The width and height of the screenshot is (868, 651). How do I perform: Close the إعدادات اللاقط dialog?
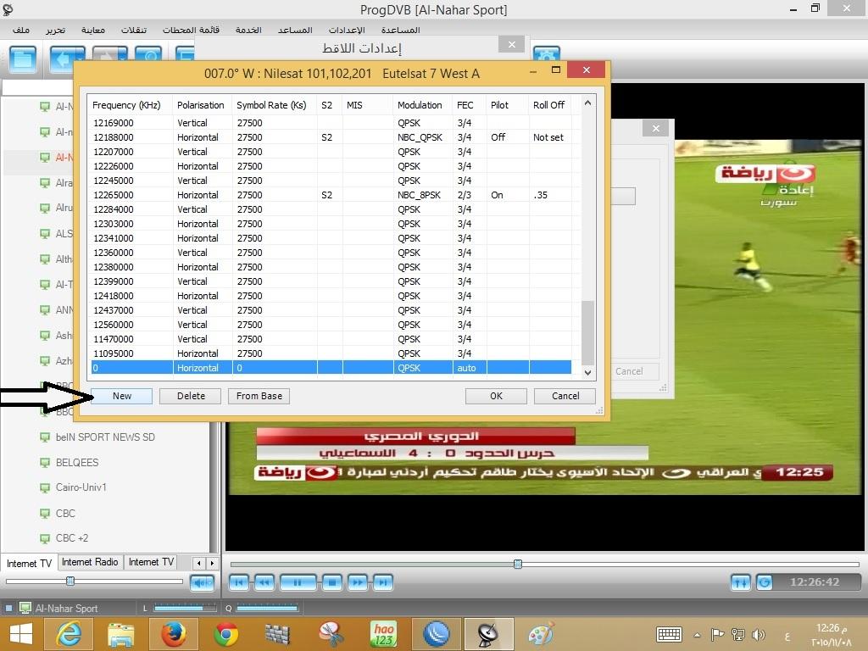coord(511,44)
